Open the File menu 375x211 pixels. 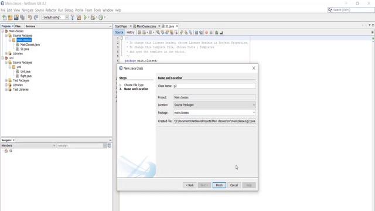point(3,11)
